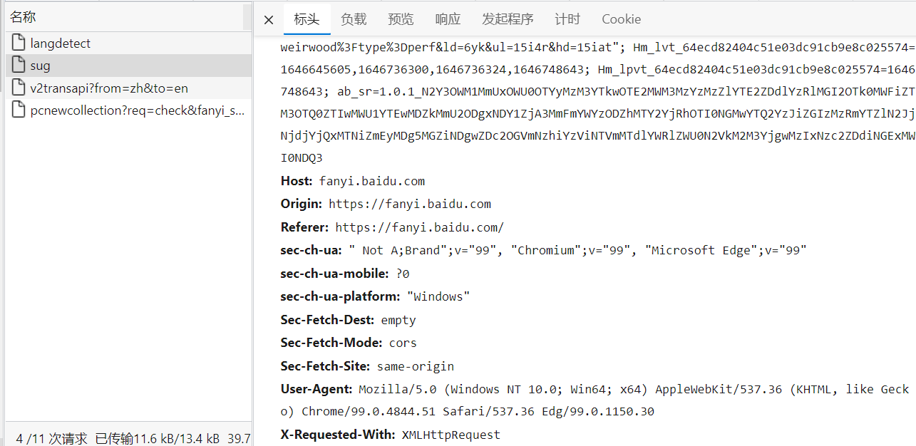Switch to the 标头 tab
This screenshot has height=446, width=916.
(x=307, y=19)
